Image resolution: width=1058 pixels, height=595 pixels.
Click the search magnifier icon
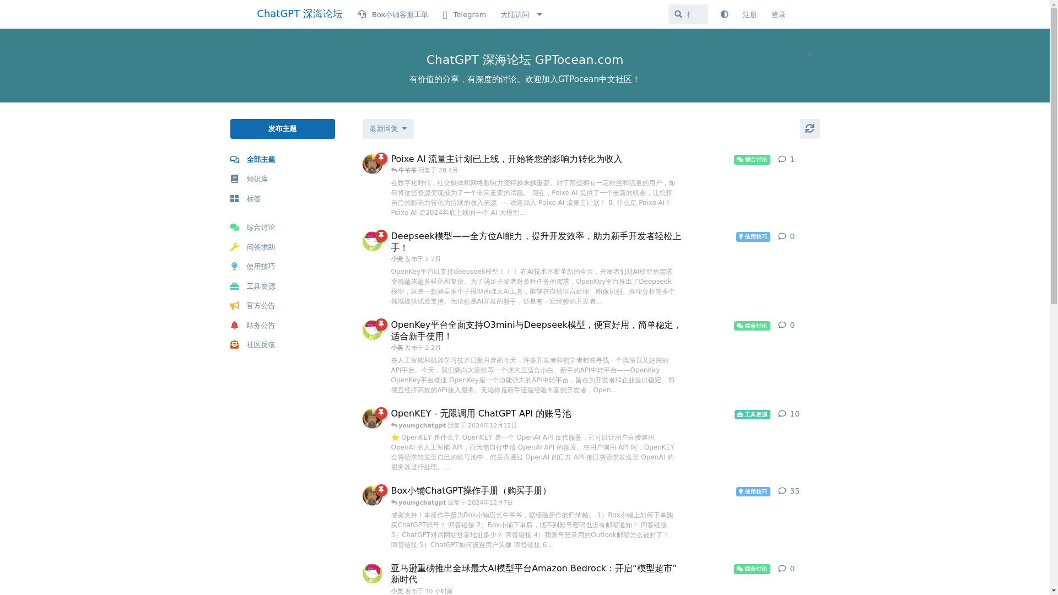point(678,14)
